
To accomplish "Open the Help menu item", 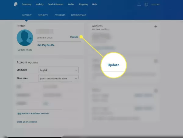I will pyautogui.click(x=95, y=4).
